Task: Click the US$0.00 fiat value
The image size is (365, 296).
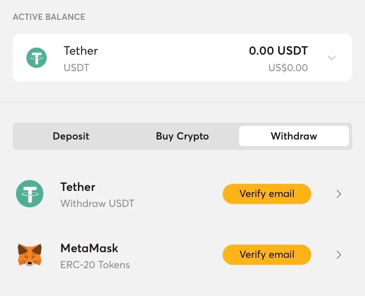Action: [288, 68]
